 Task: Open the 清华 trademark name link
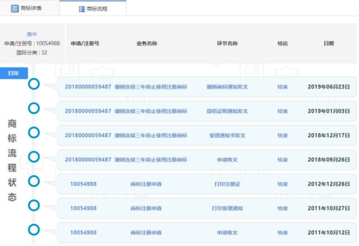[x=32, y=34]
